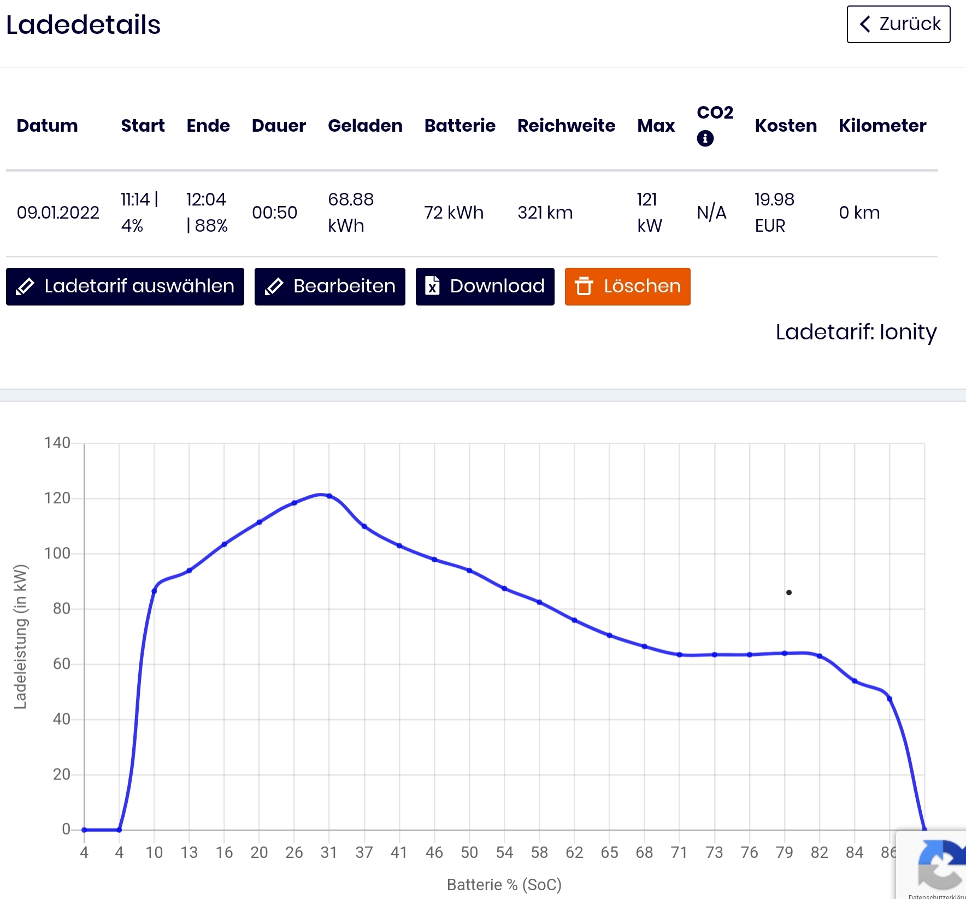This screenshot has width=966, height=899.
Task: Click the Max column header
Action: tap(656, 126)
